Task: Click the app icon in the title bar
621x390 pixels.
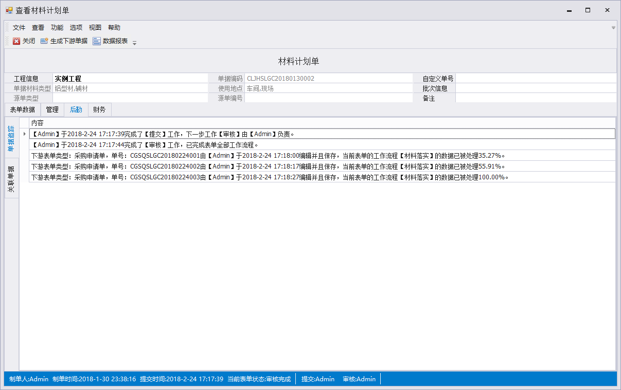Action: tap(9, 10)
